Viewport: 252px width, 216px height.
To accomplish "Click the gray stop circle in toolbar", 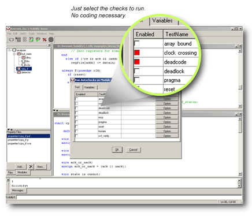I will (x=51, y=40).
